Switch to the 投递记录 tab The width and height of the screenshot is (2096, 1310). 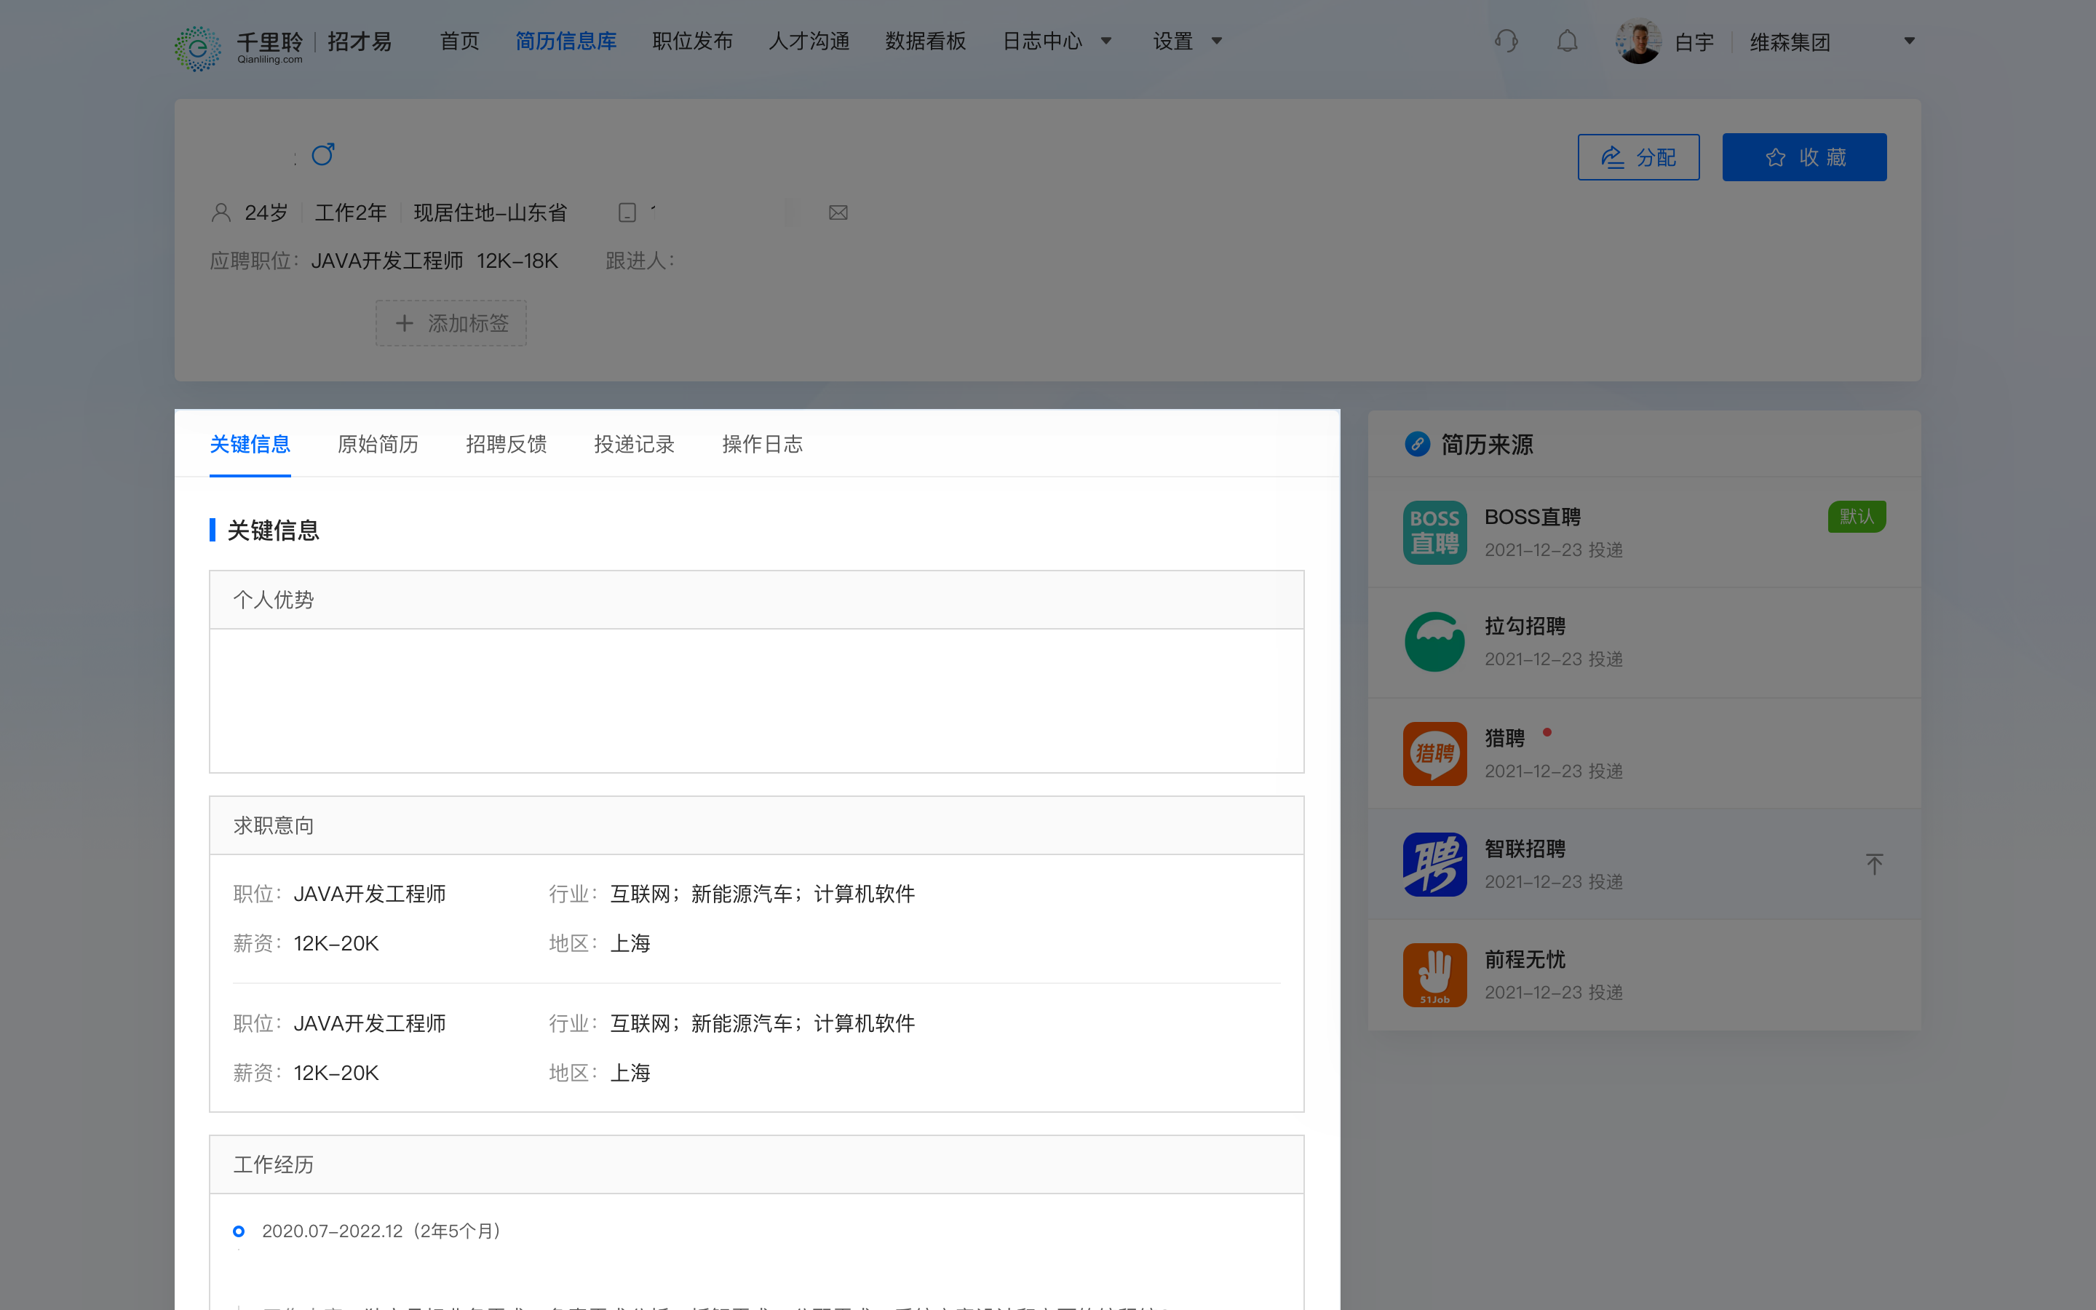[634, 445]
